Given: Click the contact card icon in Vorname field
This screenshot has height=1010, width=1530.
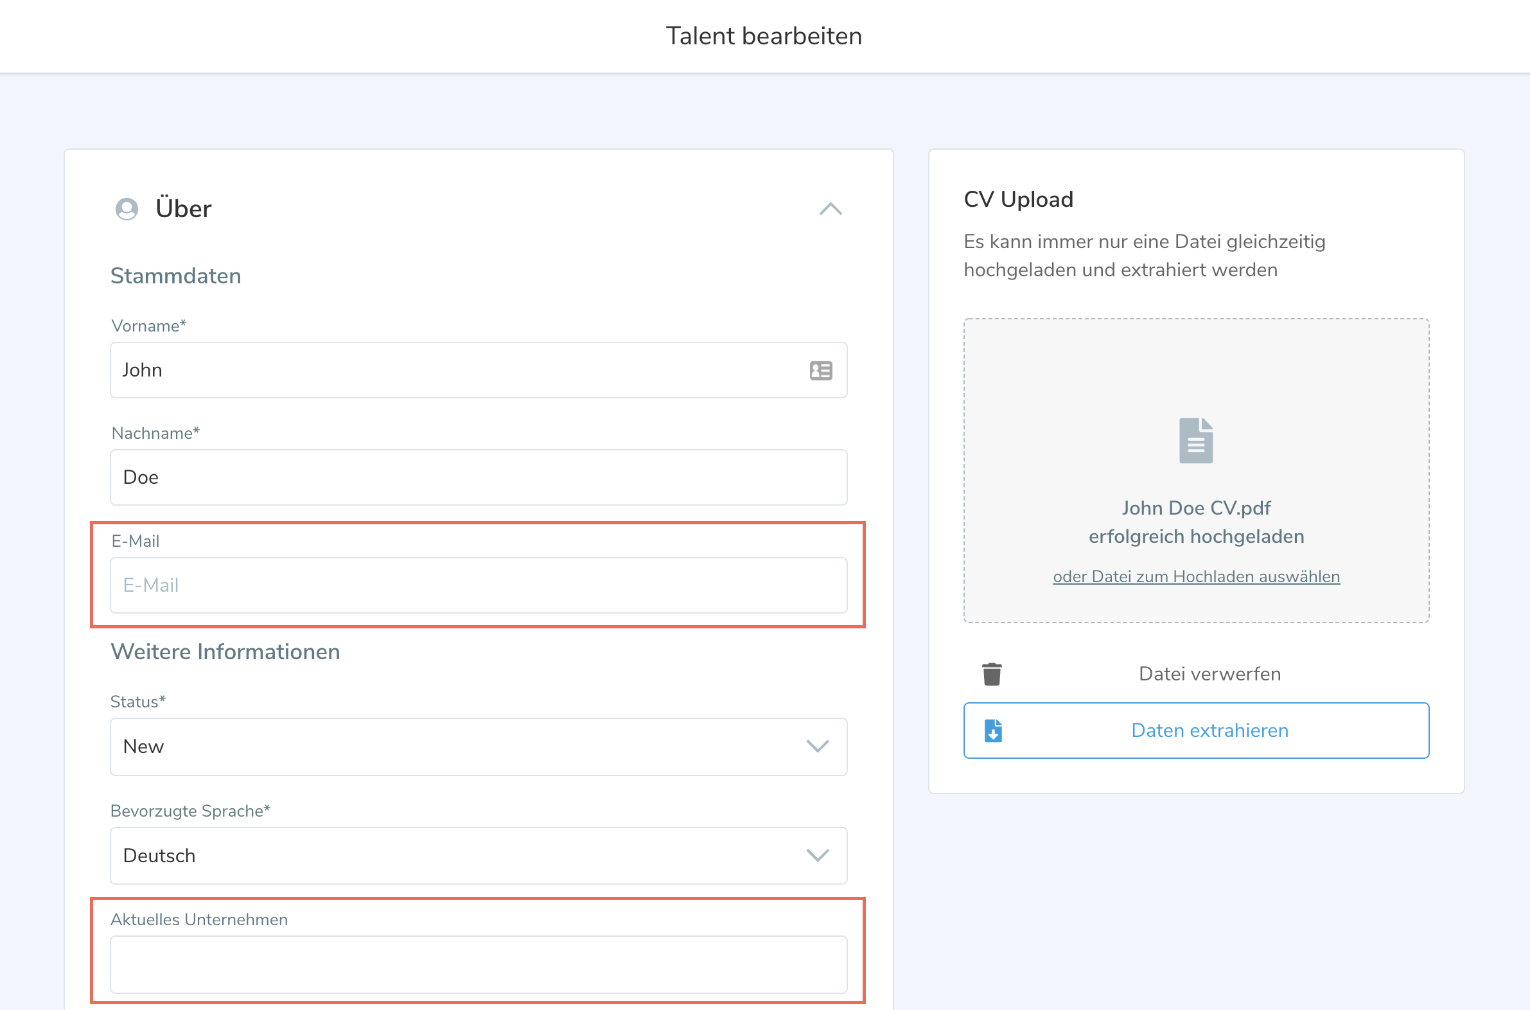Looking at the screenshot, I should point(820,370).
